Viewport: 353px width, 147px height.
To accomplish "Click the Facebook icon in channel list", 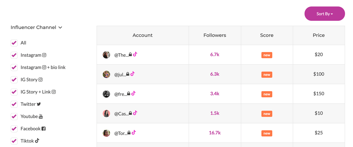I will click(43, 129).
